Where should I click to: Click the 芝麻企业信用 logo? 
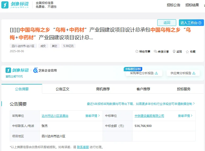45,70
